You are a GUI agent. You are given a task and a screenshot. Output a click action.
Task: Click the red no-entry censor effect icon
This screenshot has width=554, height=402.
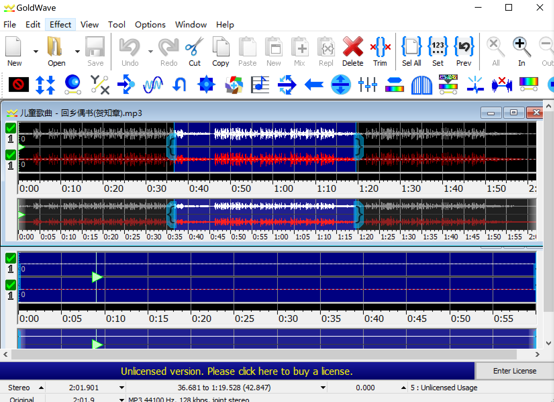[18, 84]
